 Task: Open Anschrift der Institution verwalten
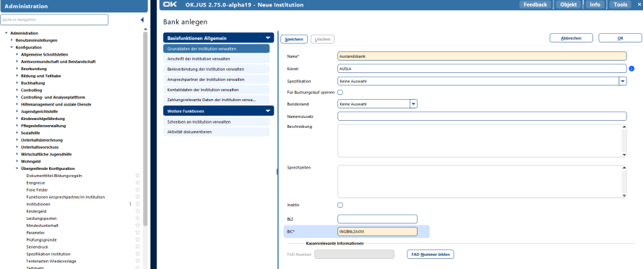coord(216,59)
